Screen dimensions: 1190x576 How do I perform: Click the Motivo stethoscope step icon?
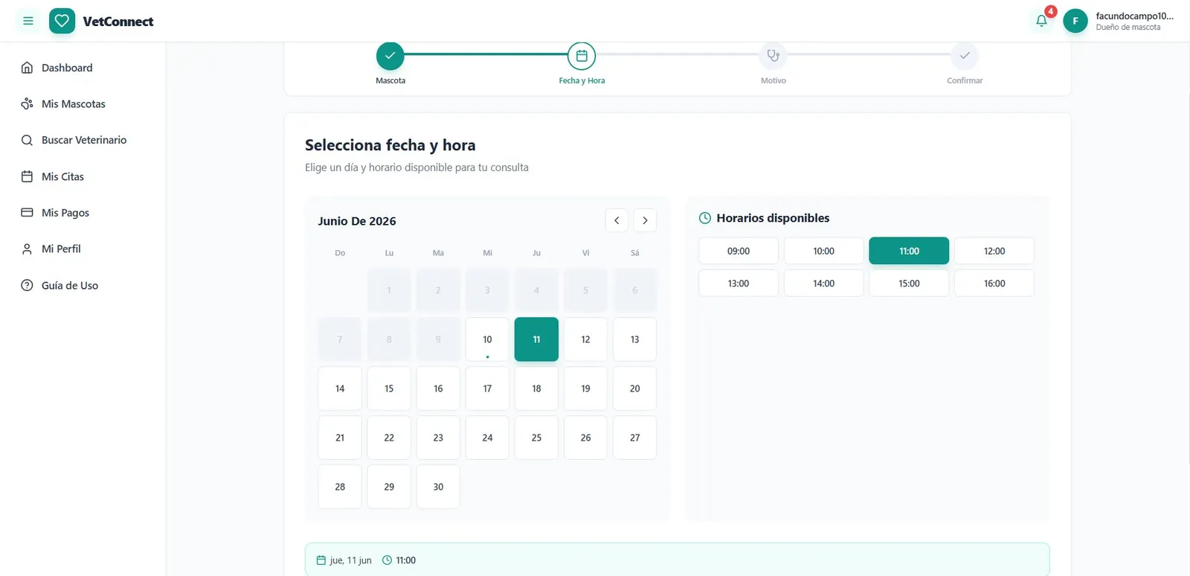point(773,56)
